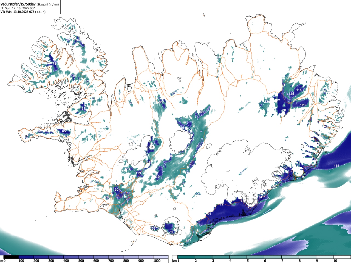Pick the white swatch after 10 km
The width and height of the screenshot is (351, 263).
342,257
